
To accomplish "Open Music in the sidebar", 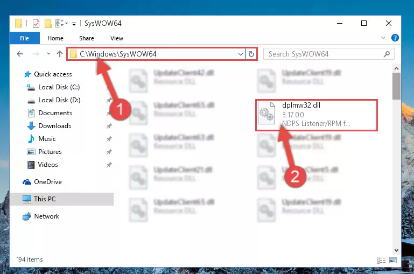I will [x=47, y=139].
